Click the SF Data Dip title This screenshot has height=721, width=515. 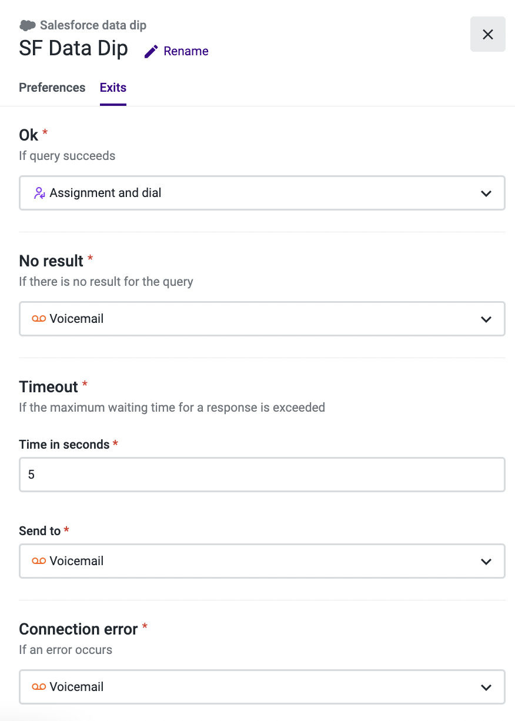(x=73, y=48)
